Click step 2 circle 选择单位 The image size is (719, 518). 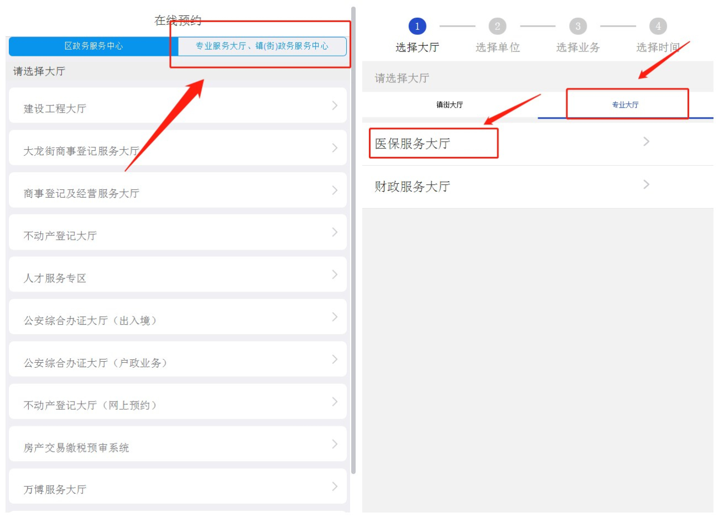(497, 26)
